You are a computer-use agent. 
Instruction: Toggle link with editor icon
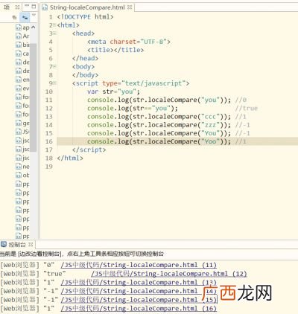[x=25, y=17]
